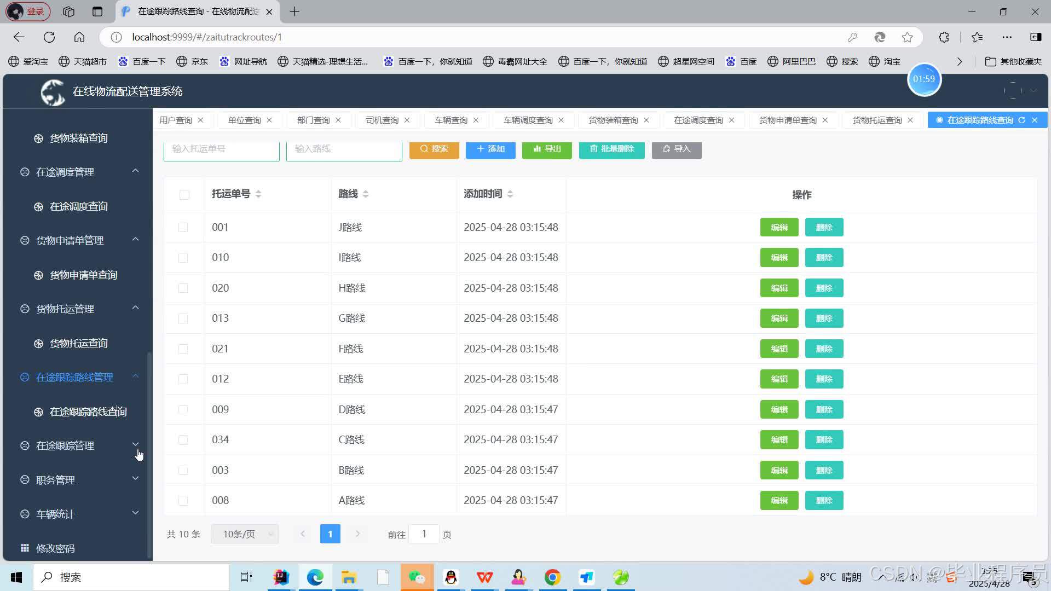Screen dimensions: 1051x591
Task: Switch to 车辆调度查询 tab
Action: (528, 120)
